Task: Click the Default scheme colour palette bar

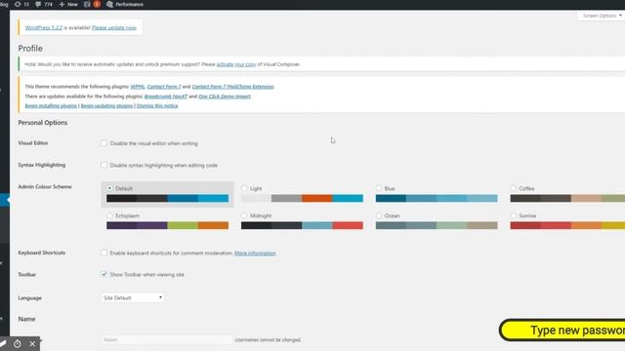Action: click(x=167, y=198)
